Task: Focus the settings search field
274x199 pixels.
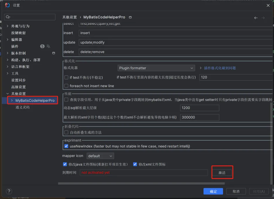Action: 30,17
